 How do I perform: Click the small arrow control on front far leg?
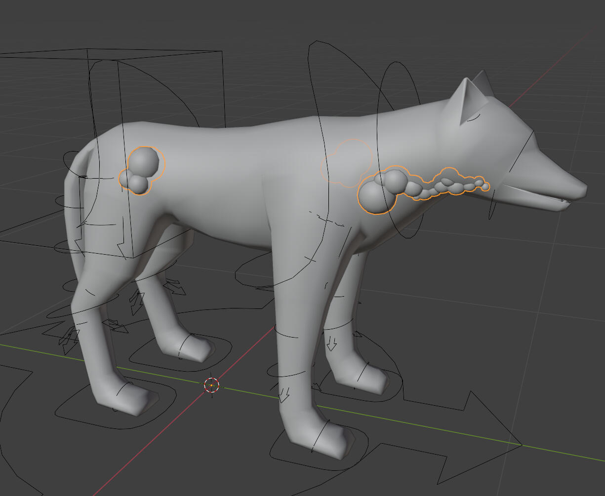[331, 343]
